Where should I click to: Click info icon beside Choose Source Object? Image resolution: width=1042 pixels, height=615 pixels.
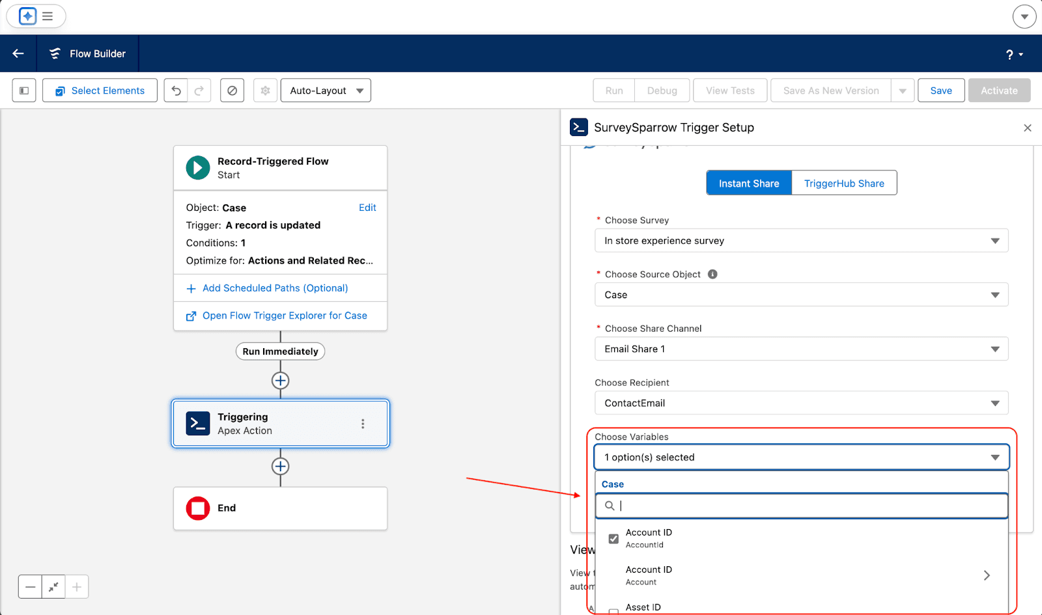pos(712,274)
